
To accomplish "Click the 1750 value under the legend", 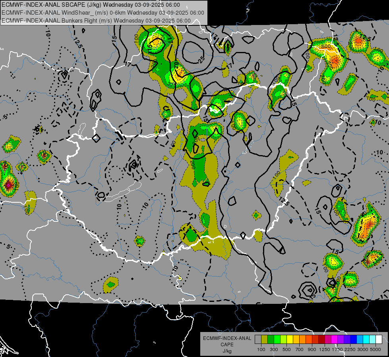I will click(337, 349).
